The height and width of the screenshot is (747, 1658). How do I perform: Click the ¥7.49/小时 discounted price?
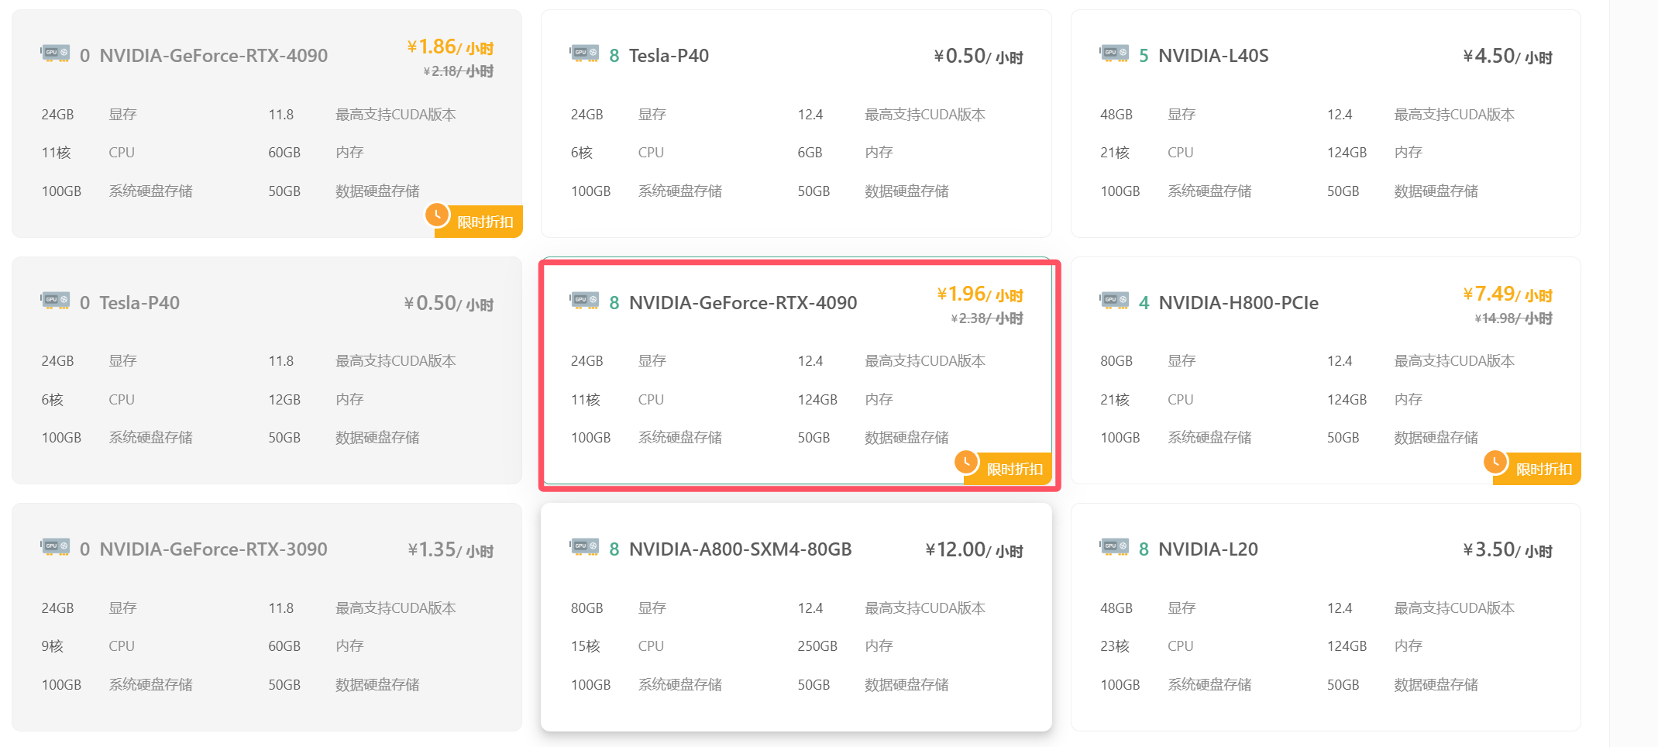coord(1508,294)
